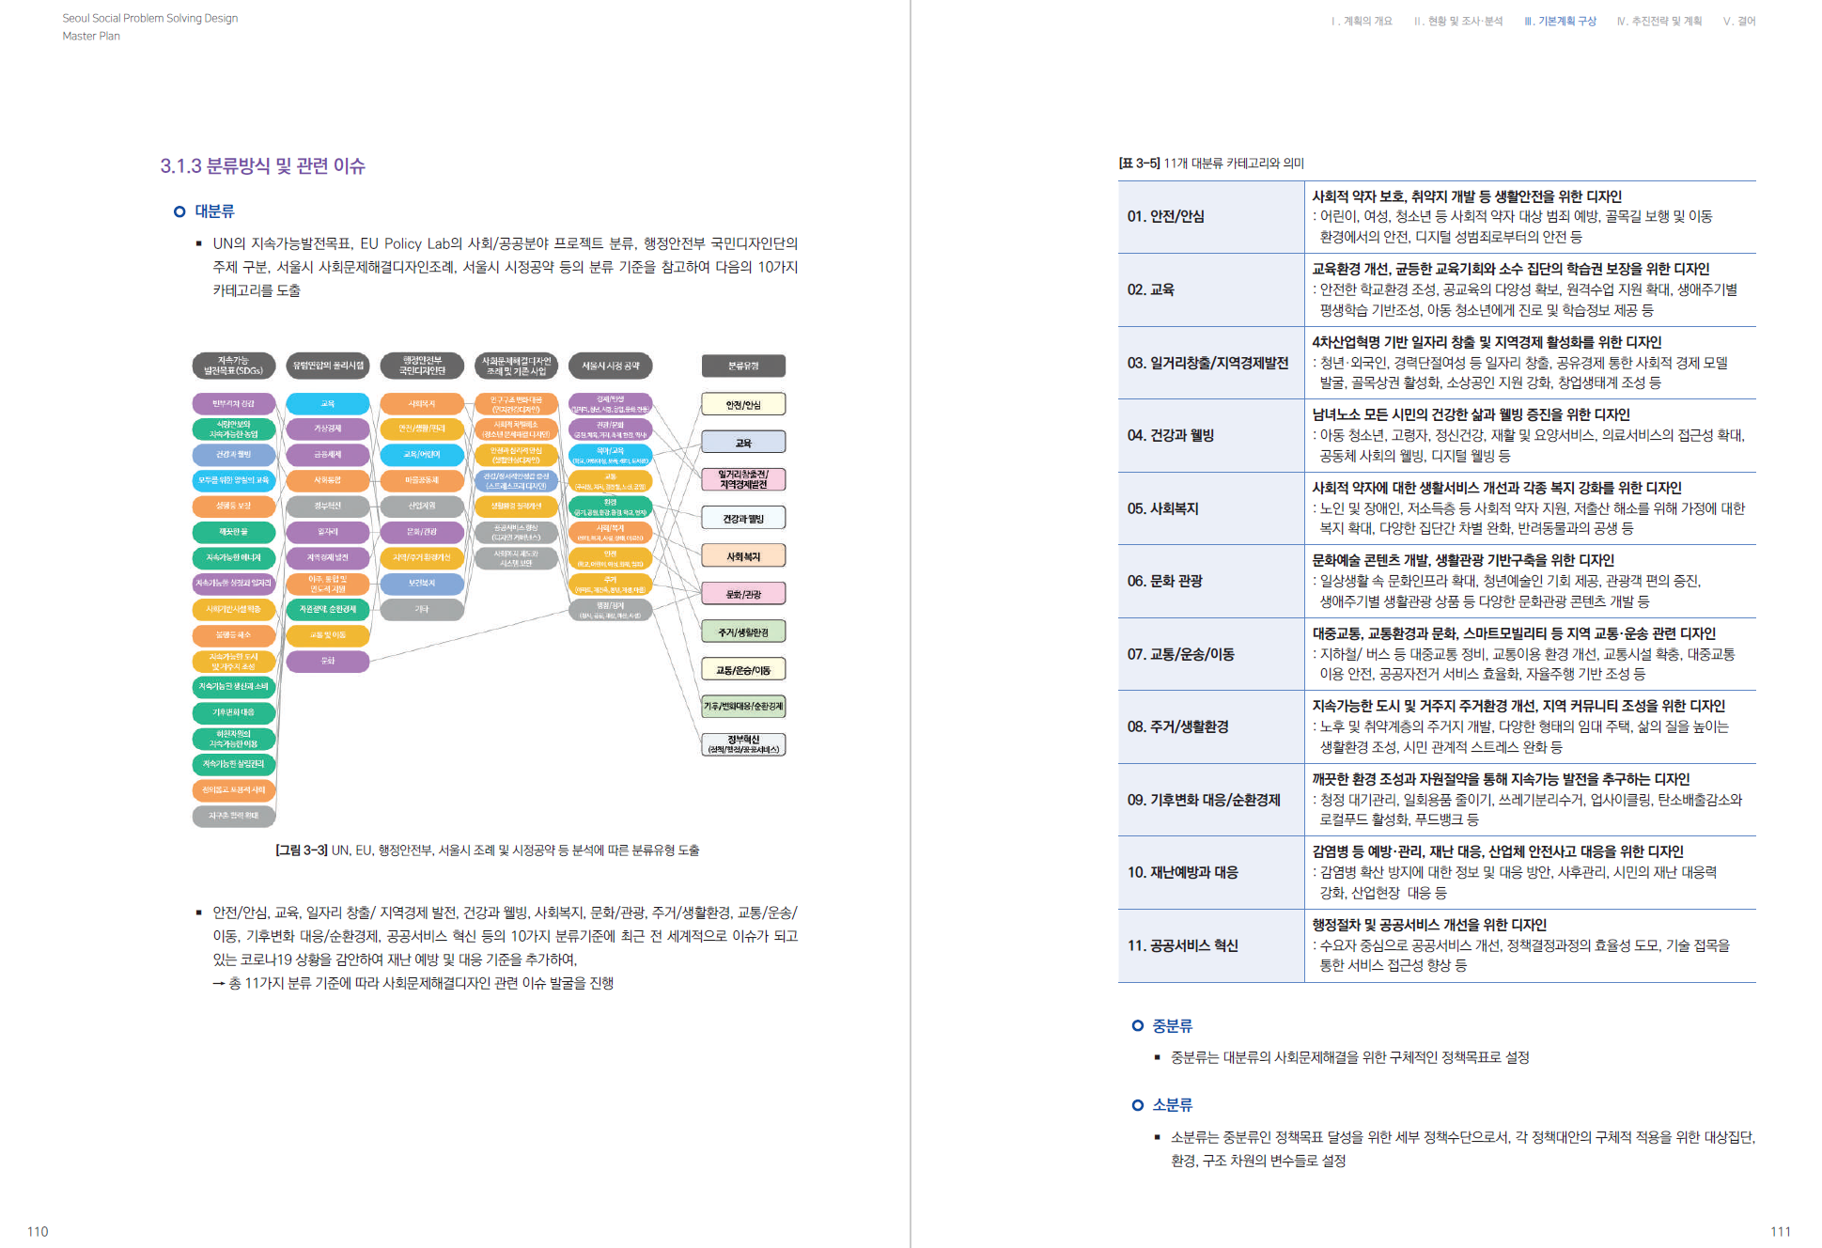Click the 중분류 circle bullet marker
This screenshot has height=1248, width=1822.
tap(1138, 1026)
